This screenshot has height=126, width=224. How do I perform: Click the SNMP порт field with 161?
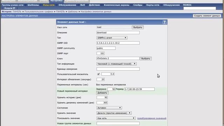(100, 53)
